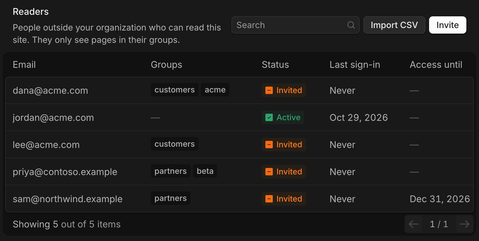The height and width of the screenshot is (241, 479).
Task: Select the sam@northwind.example email cell
Action: point(68,199)
